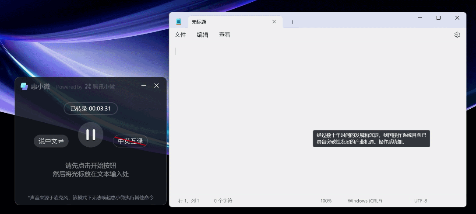The height and width of the screenshot is (214, 476).
Task: Click the Powered by label text
Action: 69,87
